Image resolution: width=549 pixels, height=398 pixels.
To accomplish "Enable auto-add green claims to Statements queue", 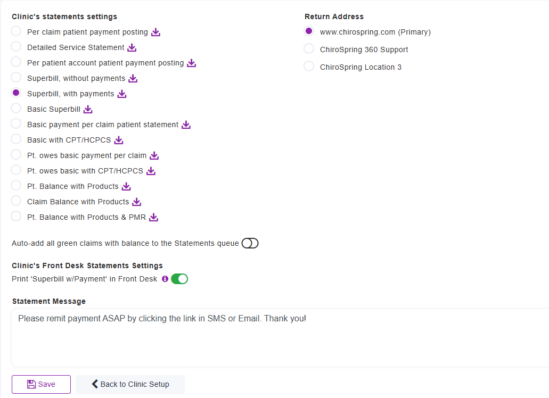I will (x=250, y=243).
